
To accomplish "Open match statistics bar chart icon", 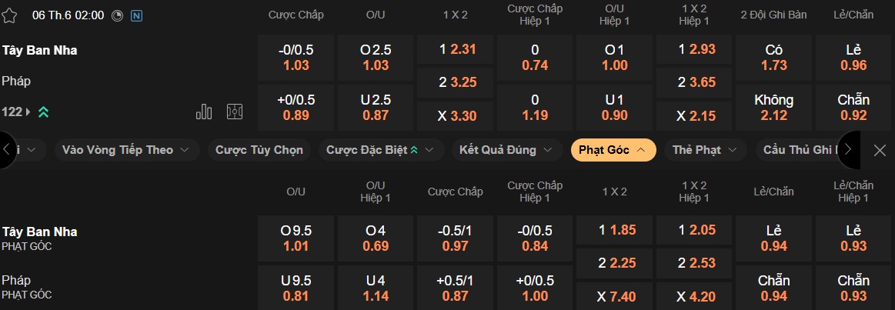I will [204, 112].
